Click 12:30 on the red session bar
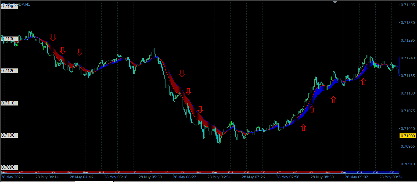 point(182,172)
